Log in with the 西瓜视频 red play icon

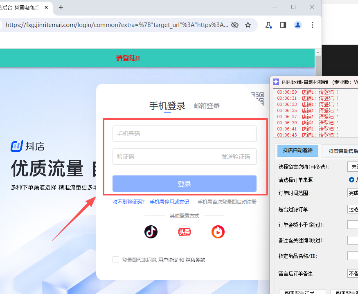(x=218, y=232)
